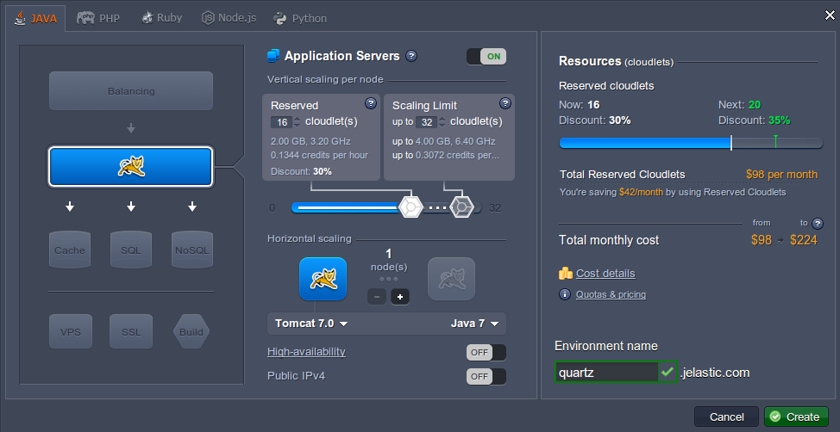
Task: Decrease node count with minus button
Action: [377, 297]
